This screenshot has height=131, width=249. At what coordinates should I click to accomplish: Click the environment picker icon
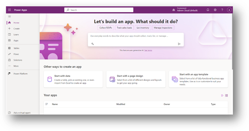point(174,10)
